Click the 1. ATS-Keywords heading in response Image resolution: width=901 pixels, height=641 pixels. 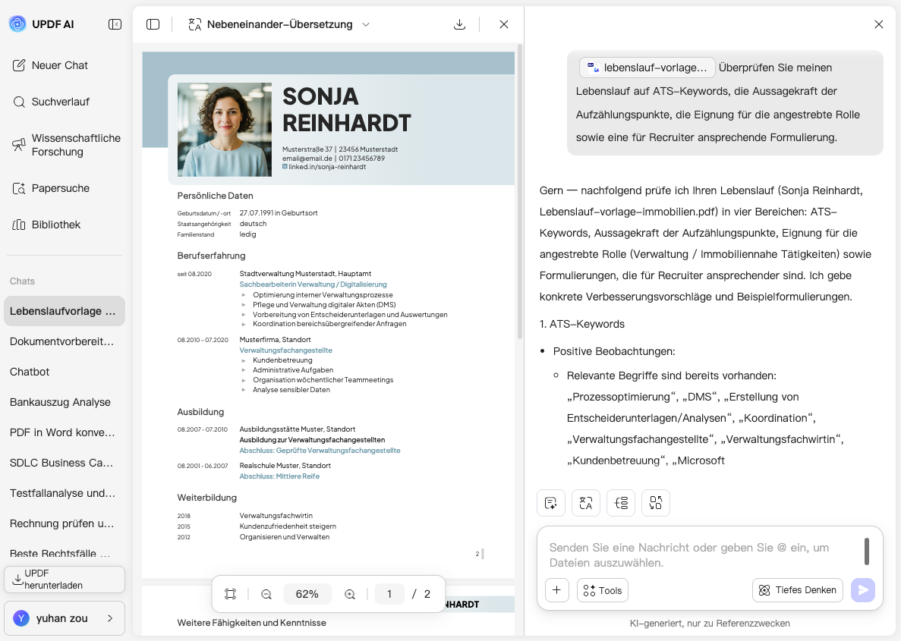click(582, 324)
